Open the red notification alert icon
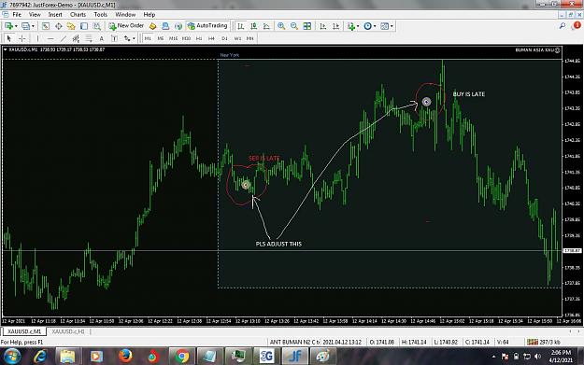The image size is (584, 365). tap(577, 25)
